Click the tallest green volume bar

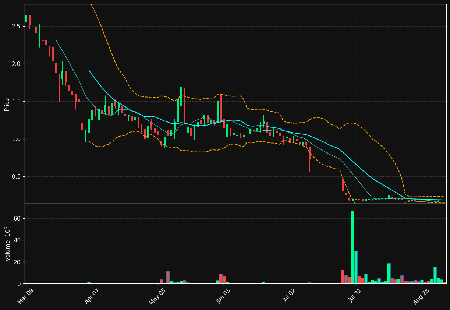[x=352, y=247]
